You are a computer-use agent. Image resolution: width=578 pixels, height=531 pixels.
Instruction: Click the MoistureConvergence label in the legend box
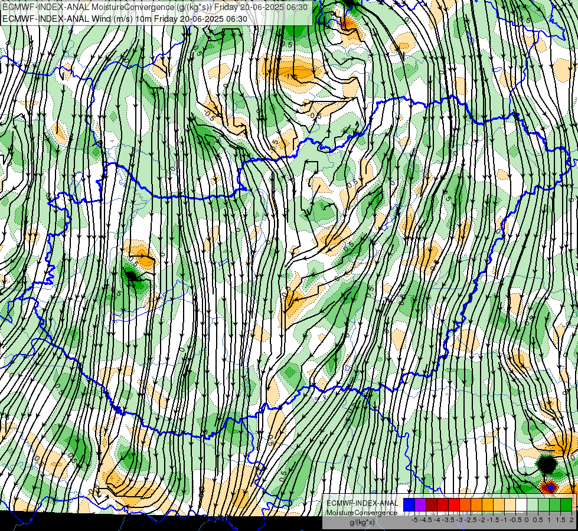[362, 513]
